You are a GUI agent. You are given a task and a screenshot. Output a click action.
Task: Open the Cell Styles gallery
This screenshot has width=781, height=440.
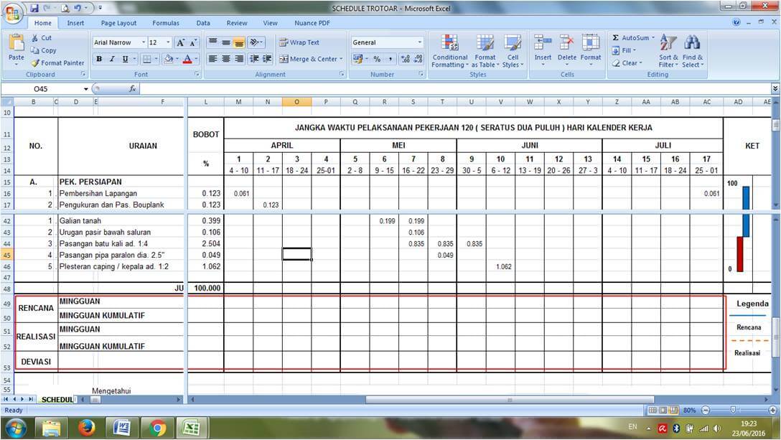click(x=512, y=50)
